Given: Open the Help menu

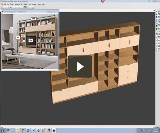Looking at the screenshot, I should 43,4.
